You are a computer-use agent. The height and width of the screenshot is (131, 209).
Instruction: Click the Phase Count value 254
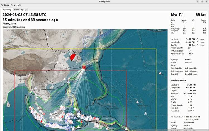coord(189,48)
